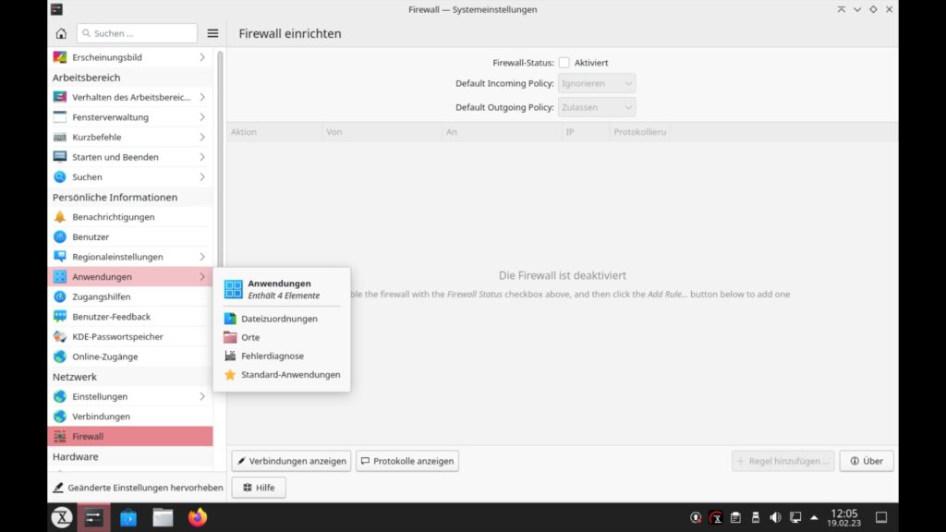Launch Firefox from the taskbar
This screenshot has width=946, height=532.
[198, 517]
